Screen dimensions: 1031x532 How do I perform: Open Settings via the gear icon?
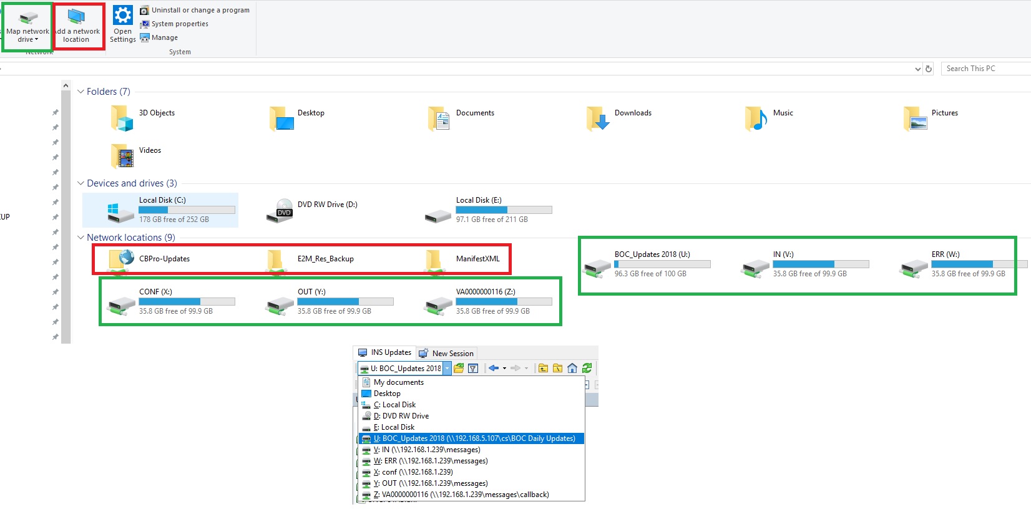[122, 16]
